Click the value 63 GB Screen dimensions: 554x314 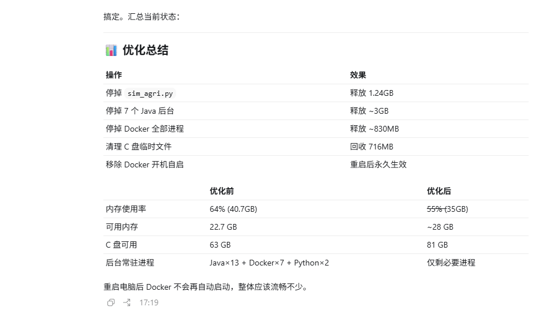(220, 245)
